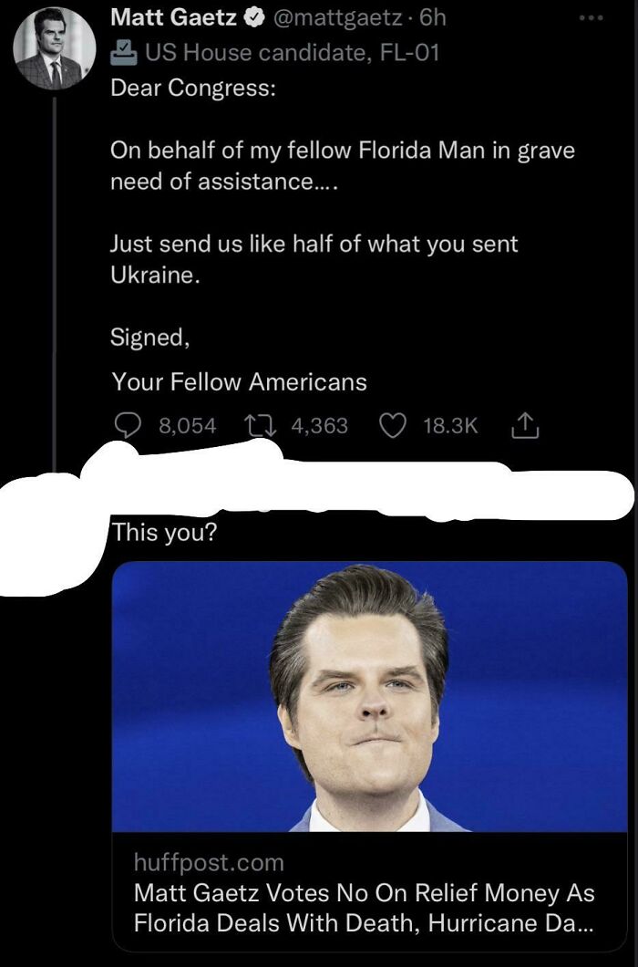Open the HuffPost article preview image
The width and height of the screenshot is (638, 967).
[370, 696]
